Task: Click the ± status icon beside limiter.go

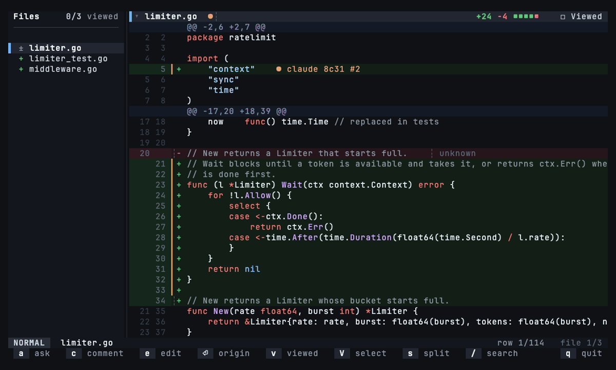Action: [21, 48]
